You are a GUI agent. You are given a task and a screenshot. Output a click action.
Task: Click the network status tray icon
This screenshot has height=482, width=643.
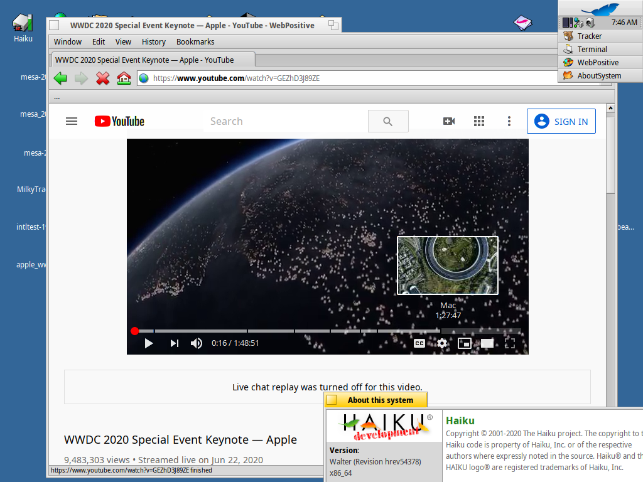click(x=578, y=23)
